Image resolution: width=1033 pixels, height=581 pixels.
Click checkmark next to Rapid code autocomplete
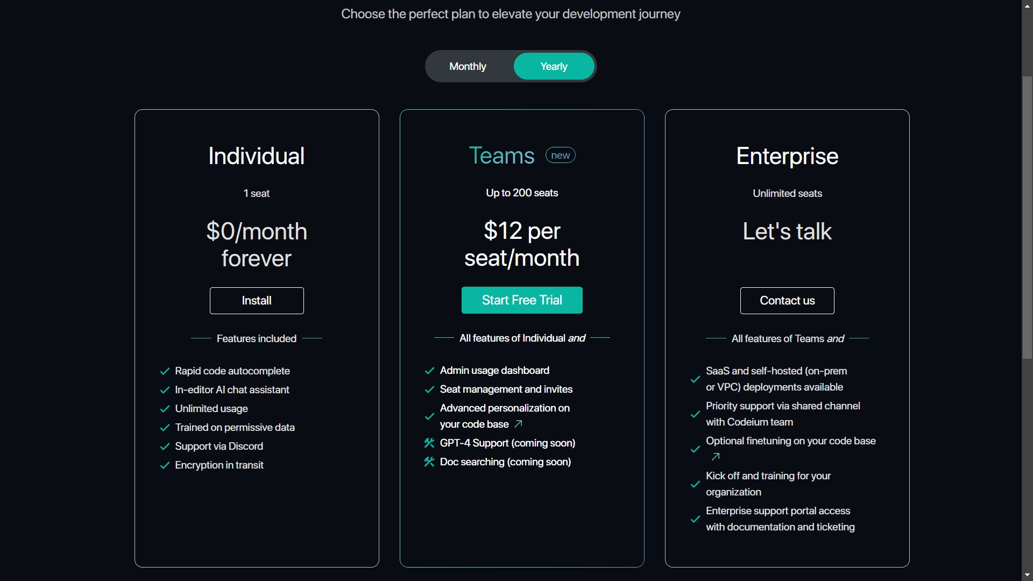[165, 371]
